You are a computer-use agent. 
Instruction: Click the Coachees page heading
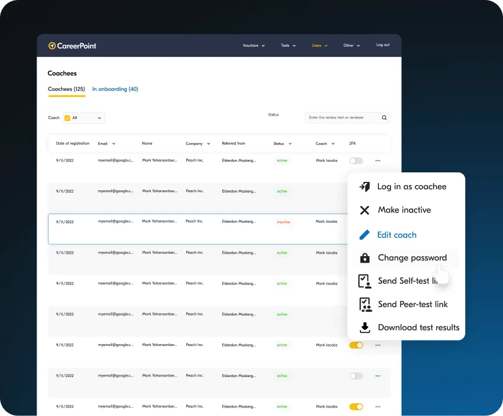click(62, 73)
